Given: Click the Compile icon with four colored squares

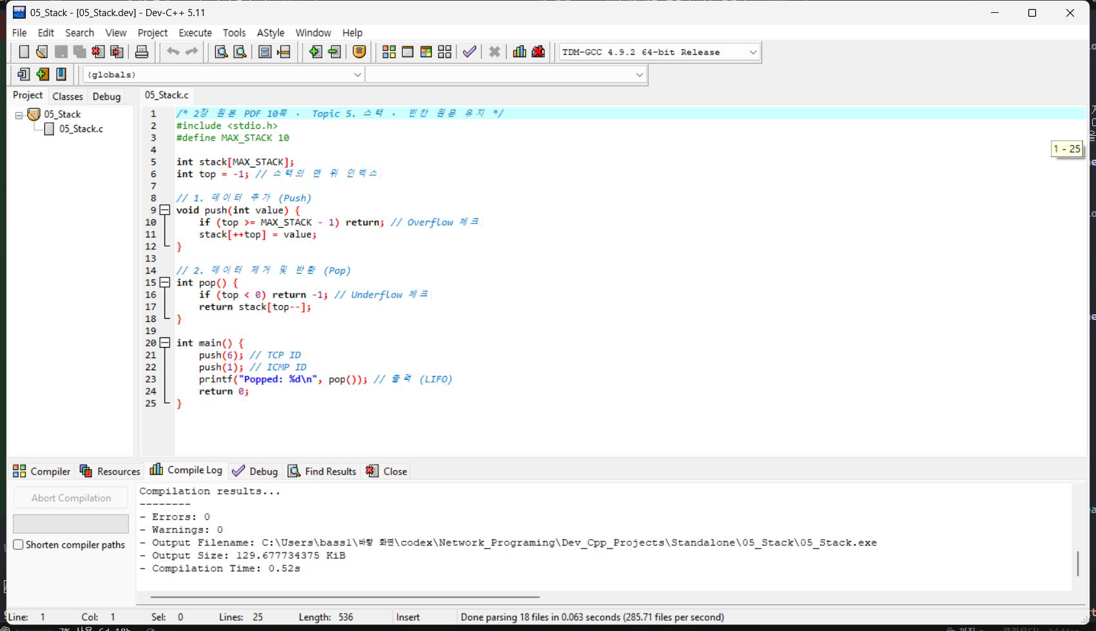Looking at the screenshot, I should (x=389, y=52).
